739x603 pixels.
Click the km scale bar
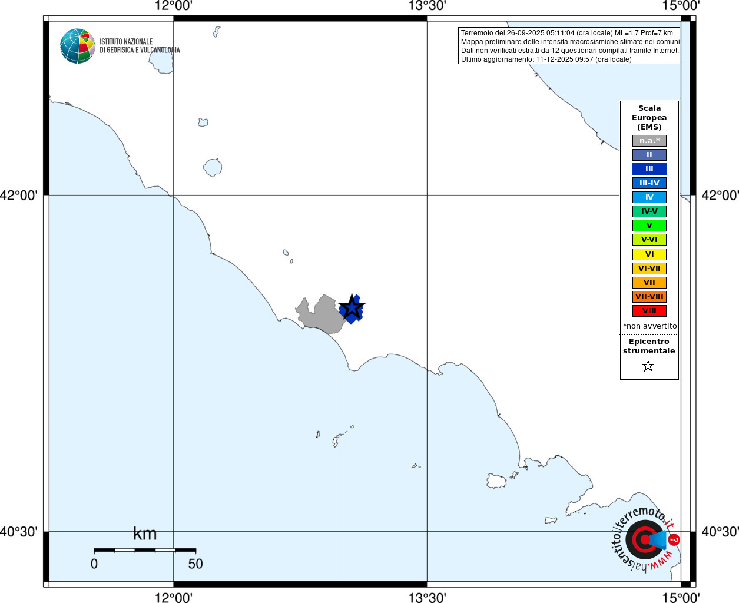(145, 550)
